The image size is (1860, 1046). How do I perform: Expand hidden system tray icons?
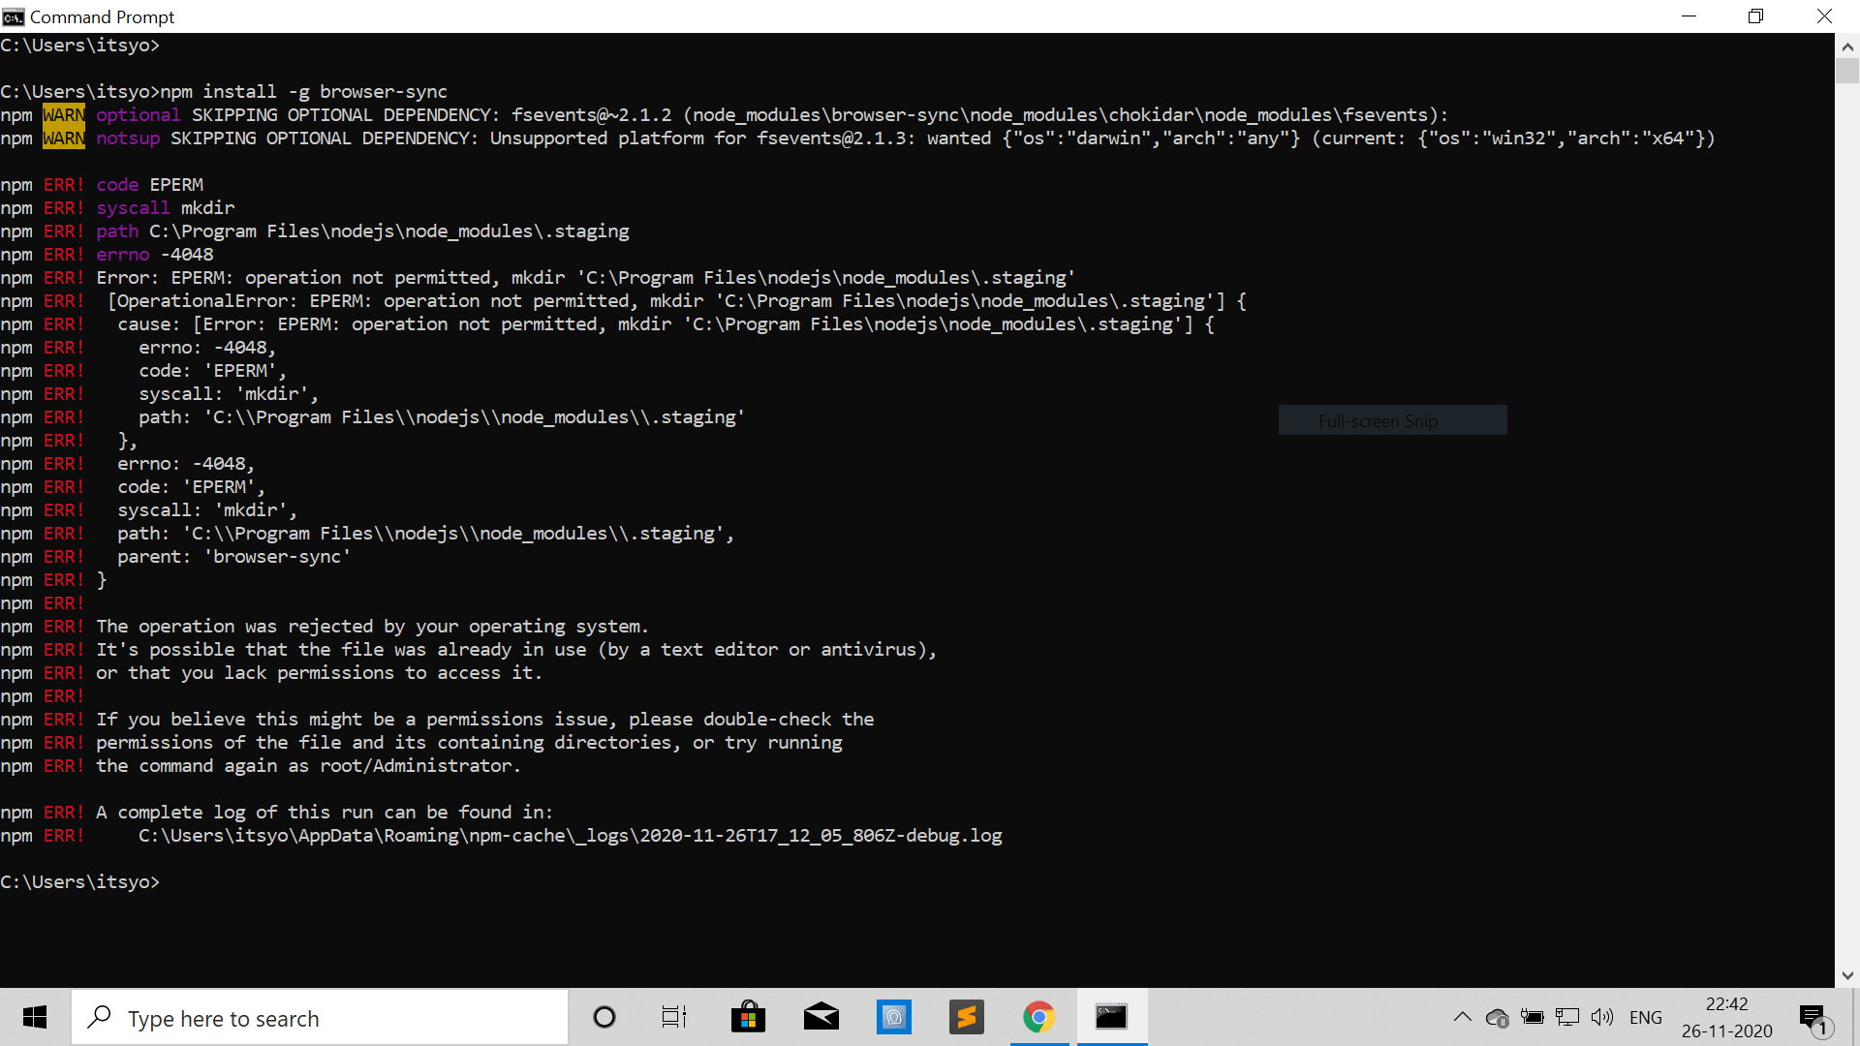click(1463, 1018)
